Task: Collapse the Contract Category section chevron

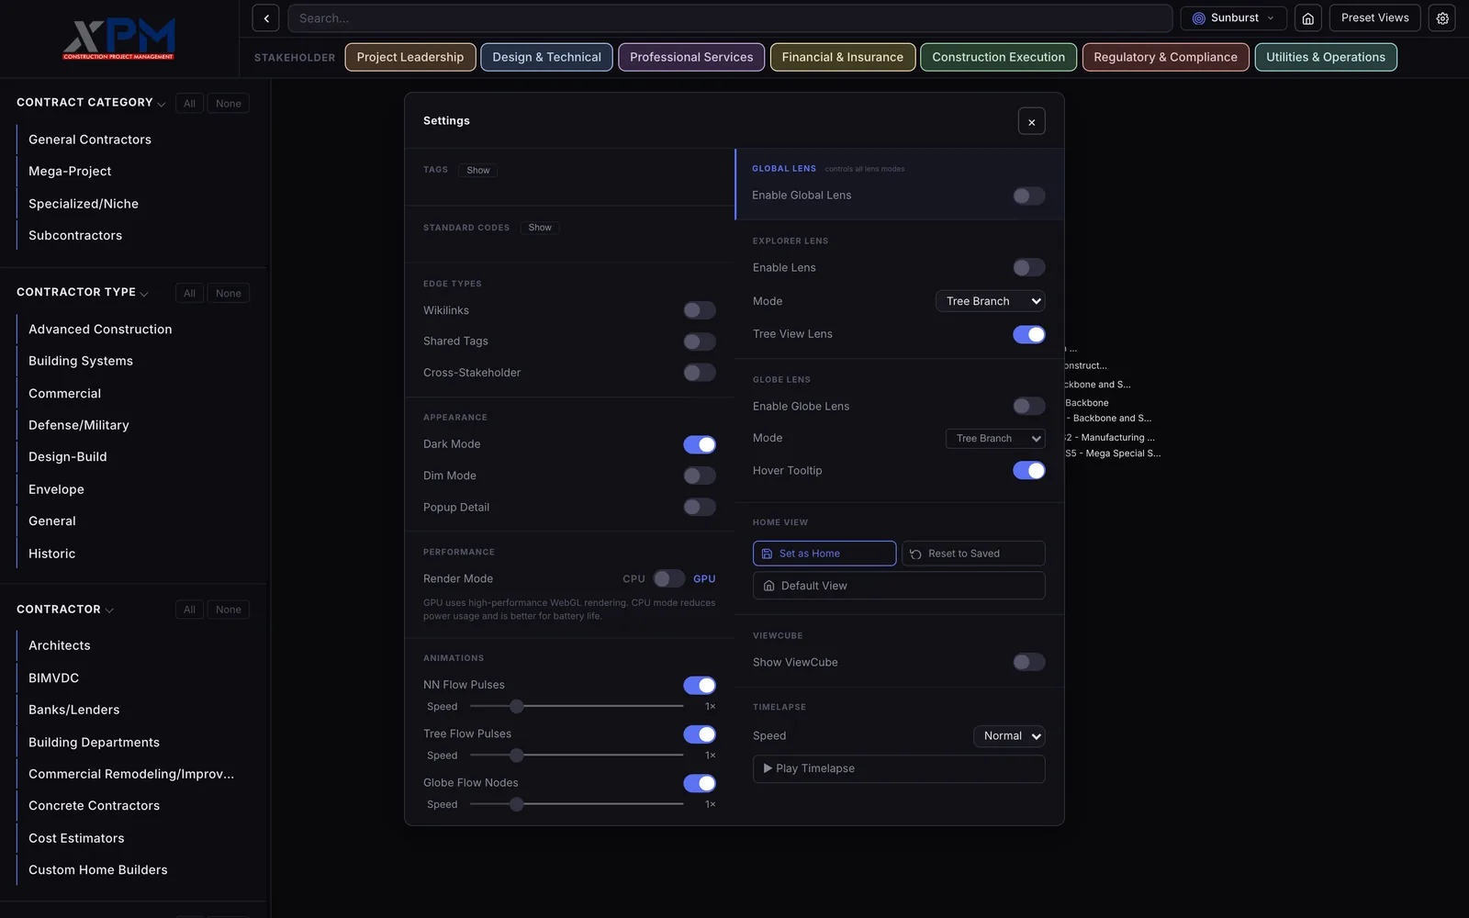Action: [x=162, y=104]
